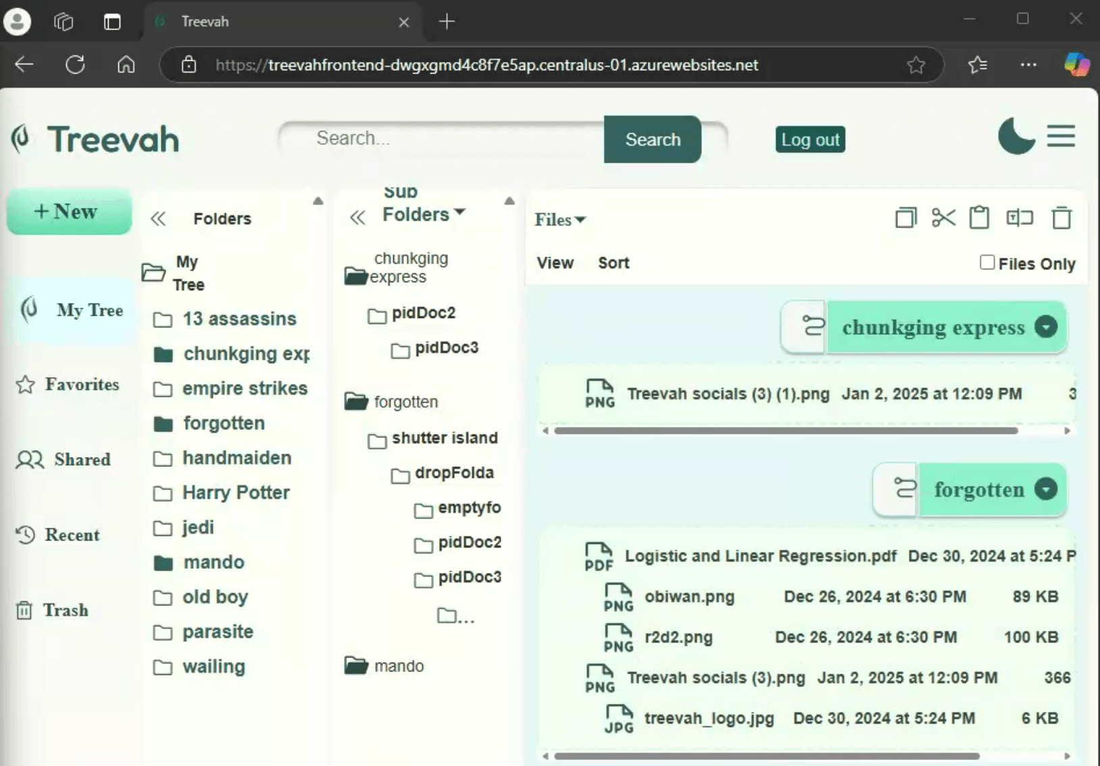
Task: Click the rename icon in Files toolbar
Action: (x=1020, y=218)
